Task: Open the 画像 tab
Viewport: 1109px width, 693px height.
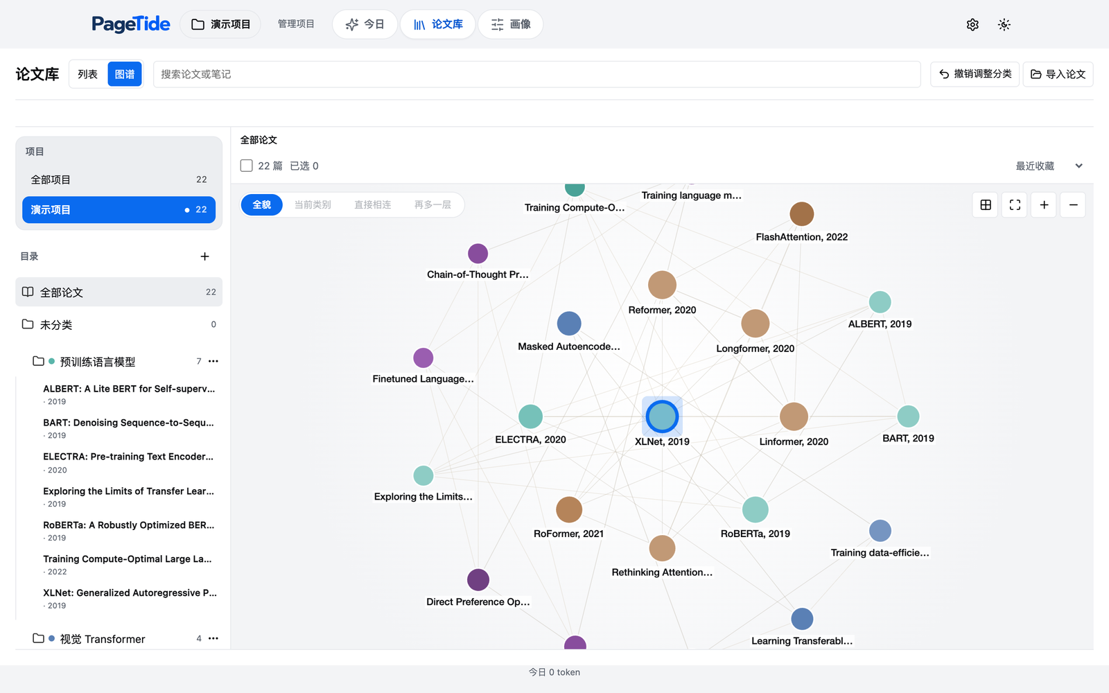Action: point(511,24)
